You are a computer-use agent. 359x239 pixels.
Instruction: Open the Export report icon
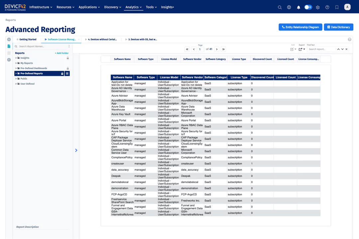(300, 49)
